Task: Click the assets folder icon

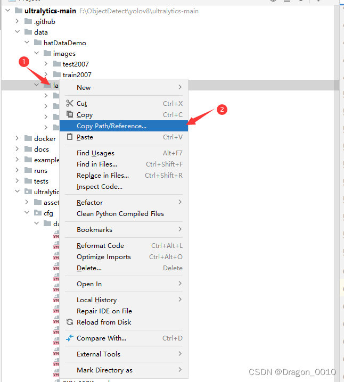Action: pyautogui.click(x=38, y=202)
